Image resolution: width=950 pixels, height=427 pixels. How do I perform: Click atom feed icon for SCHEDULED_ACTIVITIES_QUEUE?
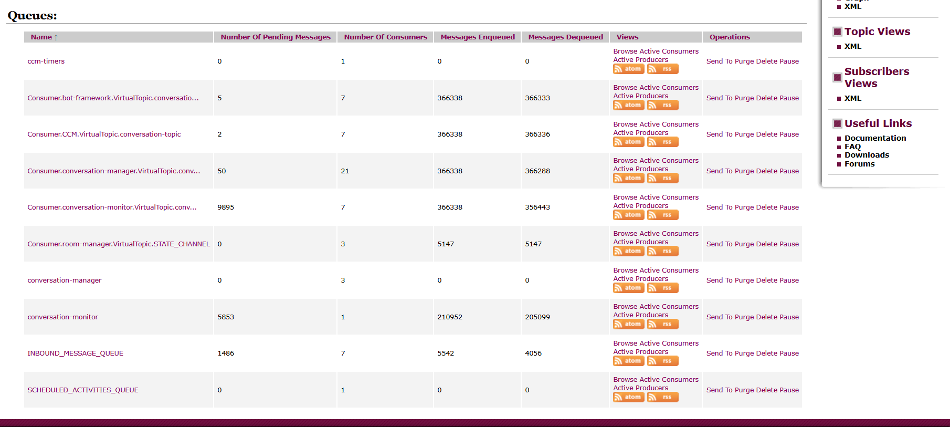coord(628,397)
